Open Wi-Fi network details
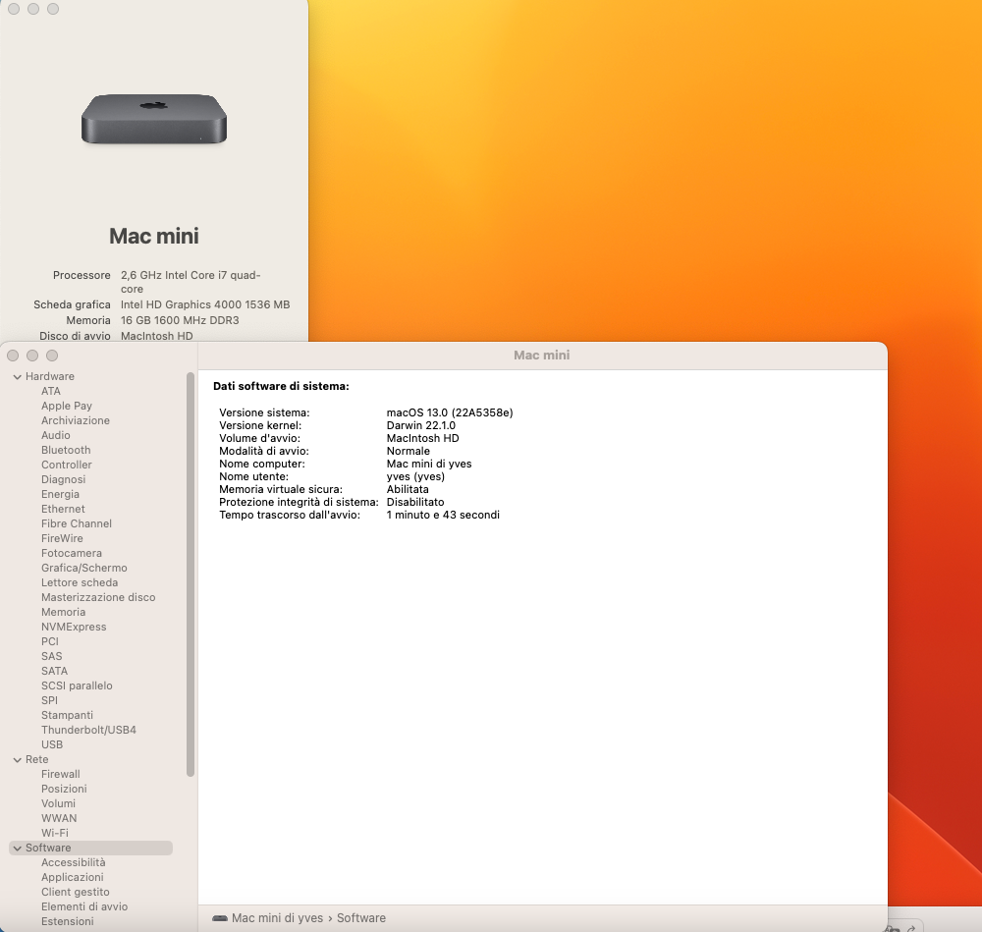The image size is (982, 932). [54, 833]
